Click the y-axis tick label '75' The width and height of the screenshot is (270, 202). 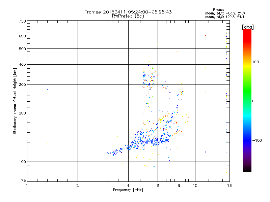tap(24, 180)
